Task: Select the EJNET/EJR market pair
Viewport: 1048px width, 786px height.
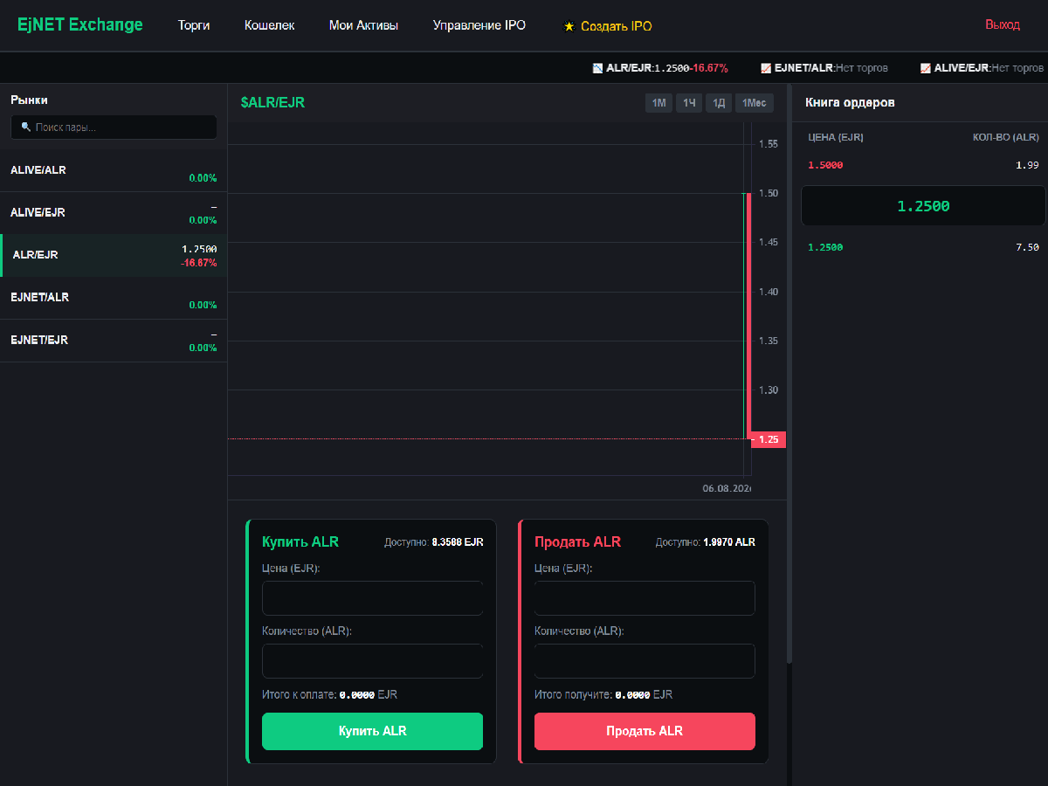Action: [x=114, y=341]
